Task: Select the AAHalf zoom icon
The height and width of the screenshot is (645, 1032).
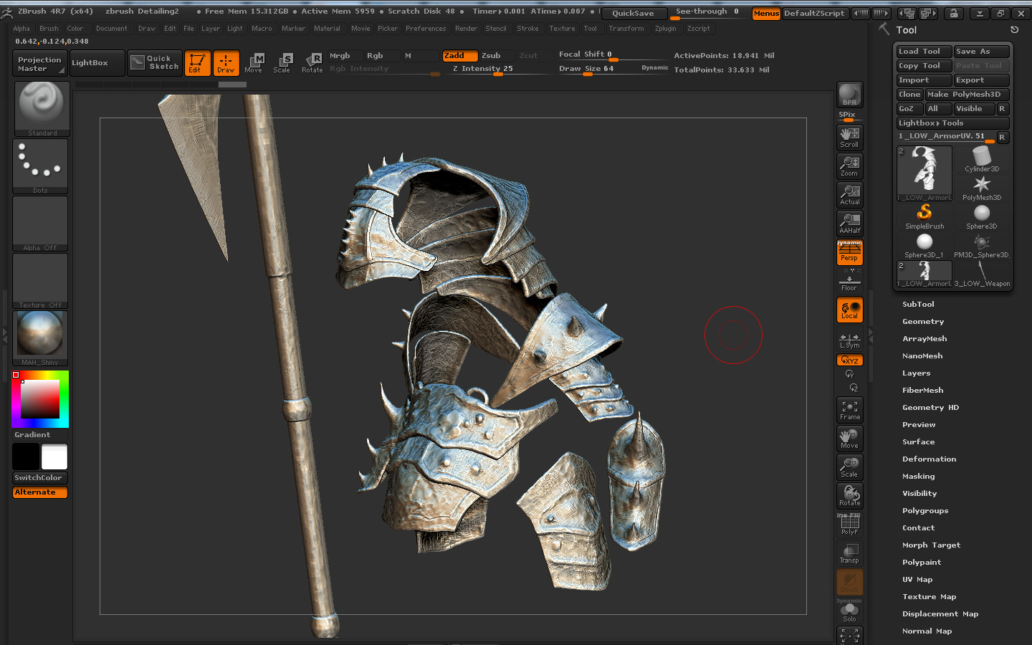Action: click(849, 224)
